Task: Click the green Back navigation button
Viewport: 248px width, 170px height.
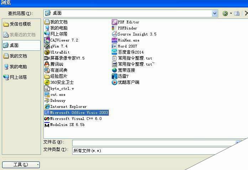Action: pyautogui.click(x=225, y=13)
